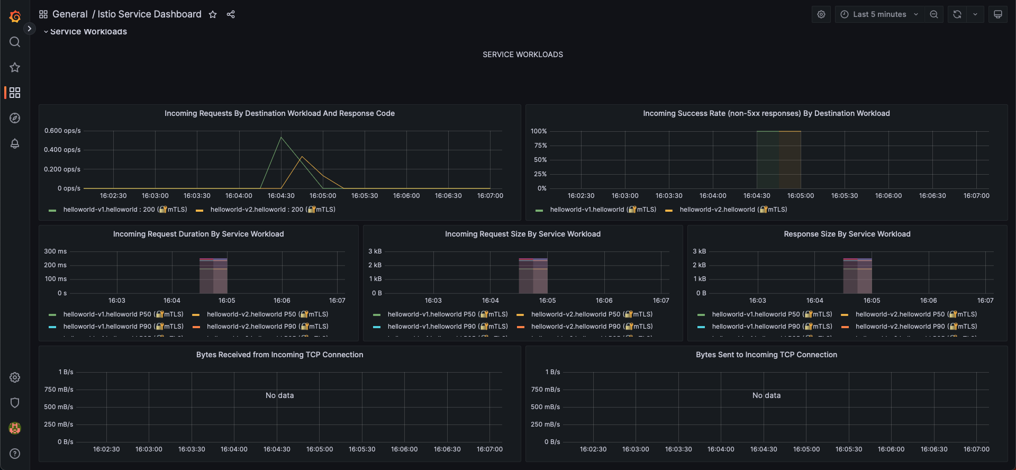Toggle helloworld-v1.helloworld : 200 series in Incoming Requests legend
The width and height of the screenshot is (1016, 470).
[125, 210]
